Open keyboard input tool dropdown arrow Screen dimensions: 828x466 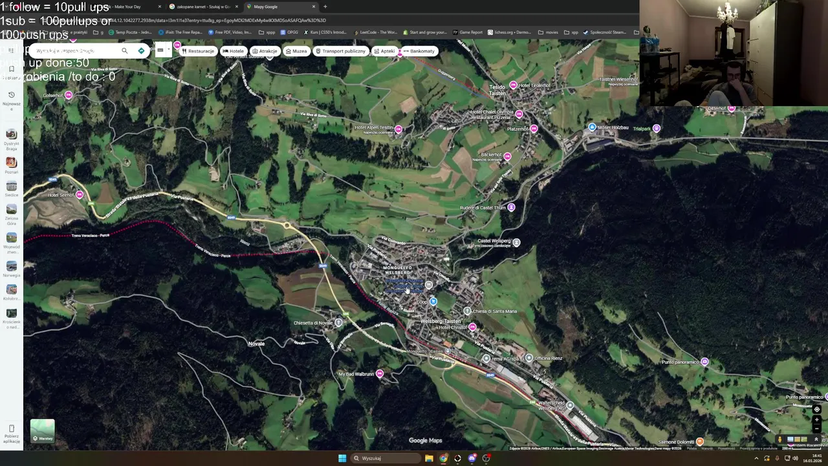168,50
